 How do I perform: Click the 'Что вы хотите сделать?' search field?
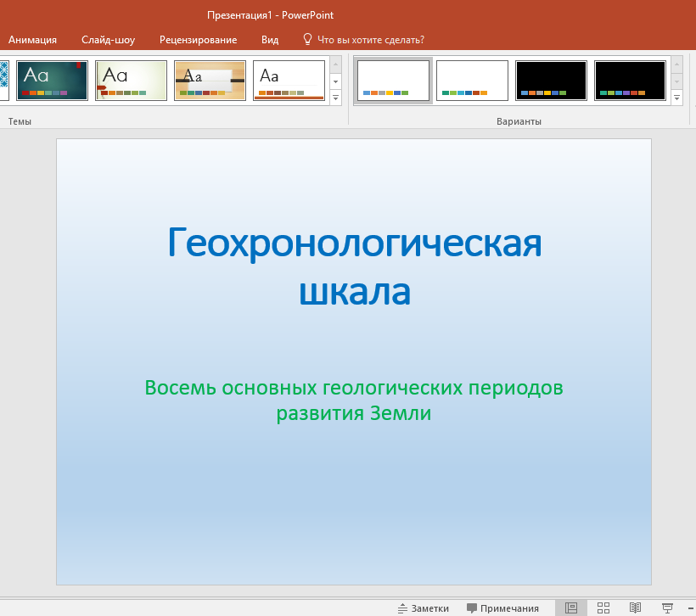(371, 40)
